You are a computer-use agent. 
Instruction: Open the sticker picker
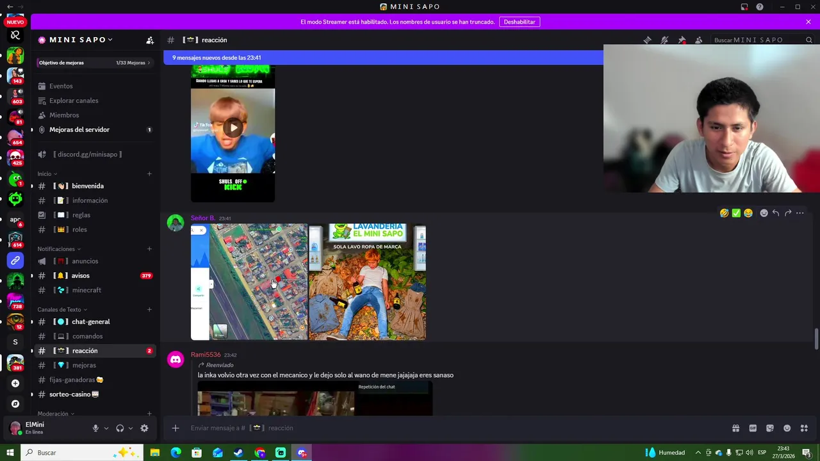[770, 428]
